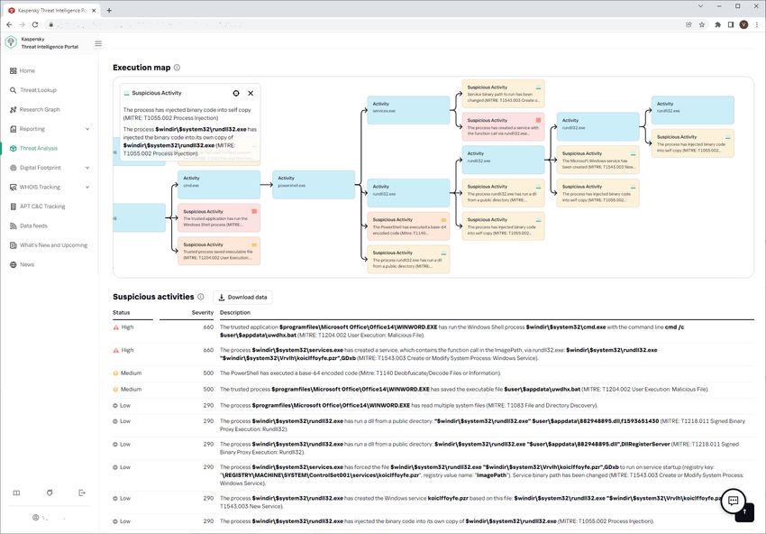Click the shield icon at sidebar bottom
Image resolution: width=766 pixels, height=534 pixels.
point(50,493)
